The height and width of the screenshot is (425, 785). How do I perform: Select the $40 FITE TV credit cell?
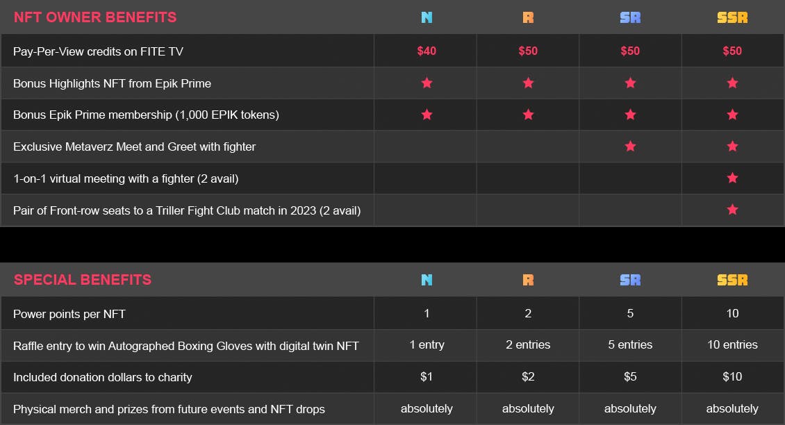pyautogui.click(x=427, y=51)
